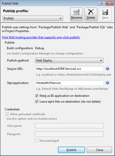Image resolution: width=115 pixels, height=156 pixels.
Task: Click the Delete profile X icon
Action: coord(91,14)
